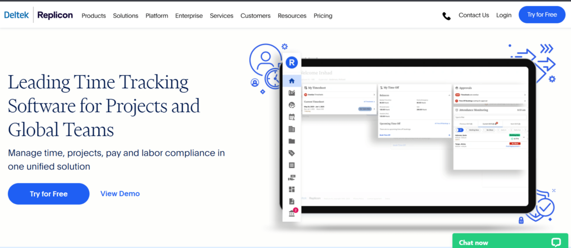Screen dimensions: 571x248
Task: Switch to the Previous Shift tab
Action: (466, 124)
